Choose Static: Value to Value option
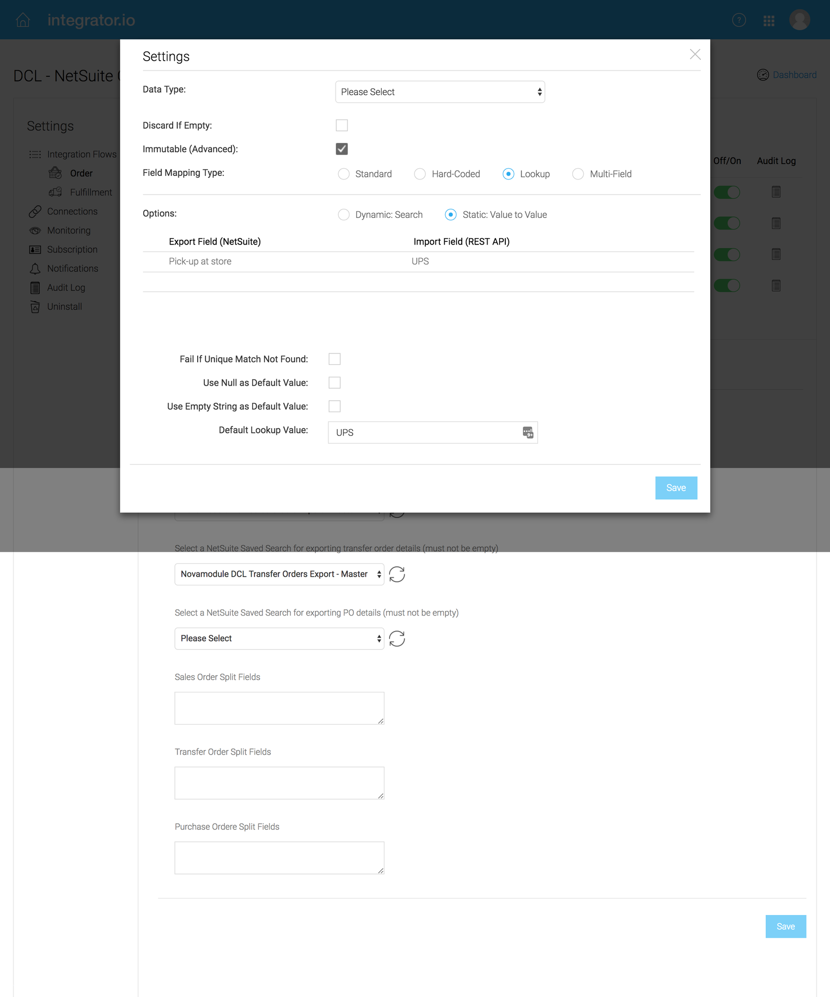Screen dimensions: 830x997 (x=451, y=215)
